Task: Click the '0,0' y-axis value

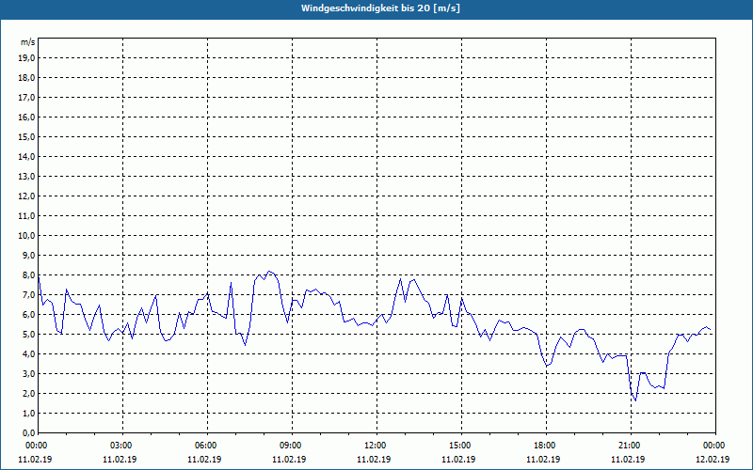Action: click(x=28, y=432)
